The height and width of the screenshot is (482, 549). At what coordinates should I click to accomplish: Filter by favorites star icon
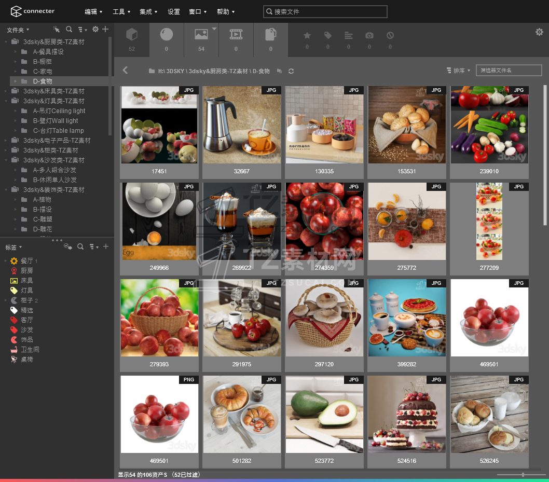(x=307, y=36)
